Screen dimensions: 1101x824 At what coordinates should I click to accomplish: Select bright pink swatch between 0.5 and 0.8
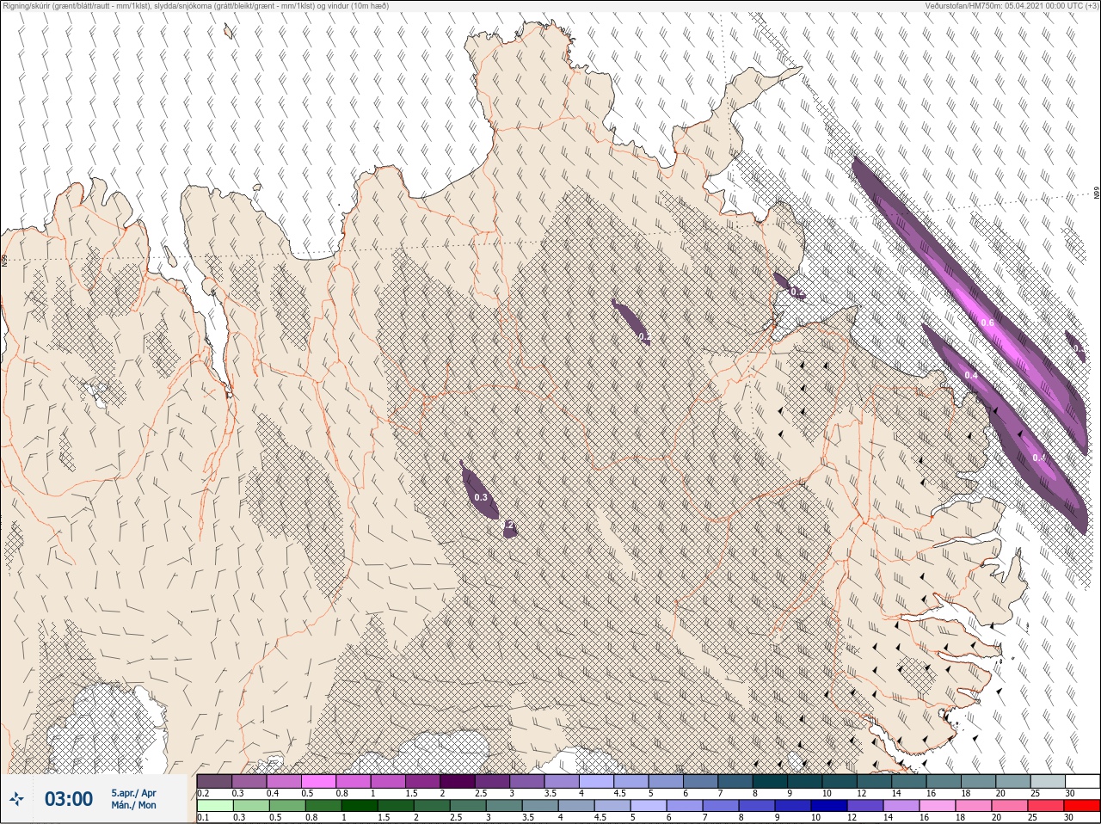click(x=318, y=782)
